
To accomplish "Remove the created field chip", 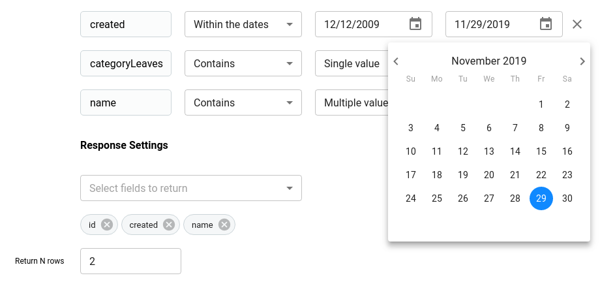I will point(169,225).
